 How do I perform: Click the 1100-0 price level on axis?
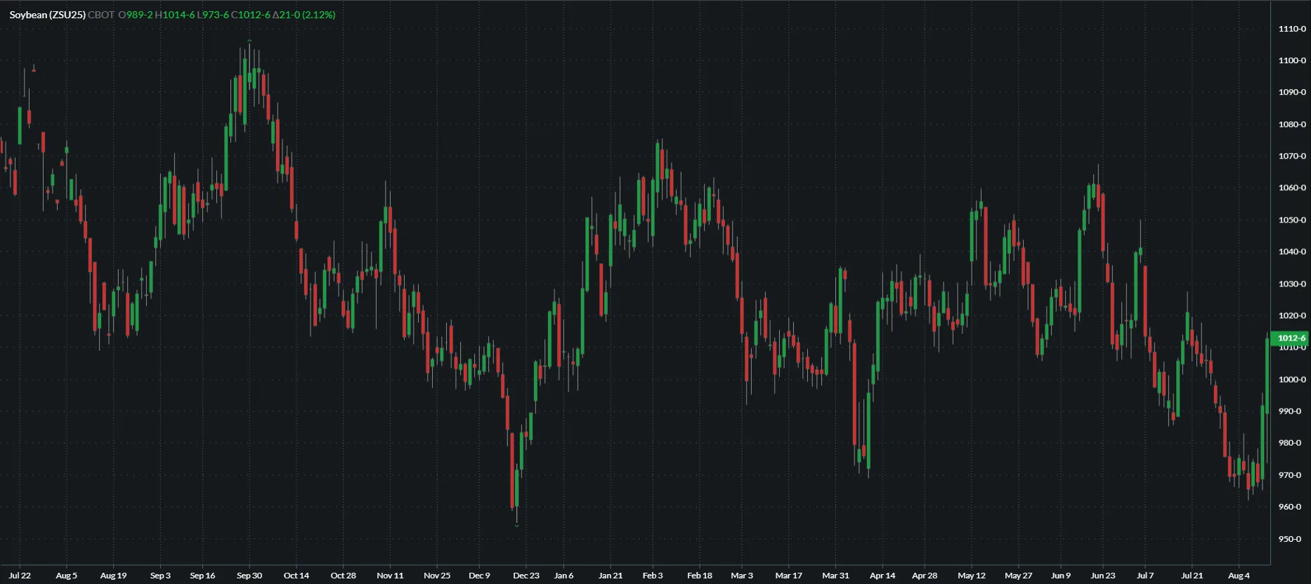tap(1292, 60)
